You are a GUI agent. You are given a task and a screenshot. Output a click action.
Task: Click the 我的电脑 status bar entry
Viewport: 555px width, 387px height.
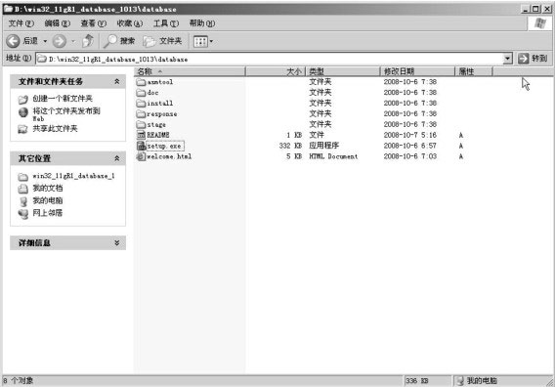point(478,380)
